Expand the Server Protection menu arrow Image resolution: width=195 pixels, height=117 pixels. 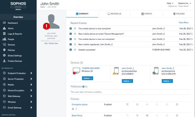click(31, 79)
